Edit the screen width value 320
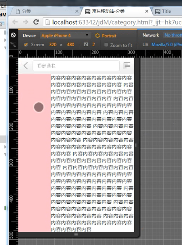The image size is (182, 245). pyautogui.click(x=53, y=45)
